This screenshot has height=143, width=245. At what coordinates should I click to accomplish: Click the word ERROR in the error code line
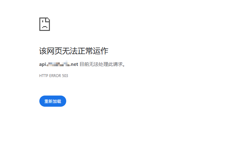click(55, 76)
